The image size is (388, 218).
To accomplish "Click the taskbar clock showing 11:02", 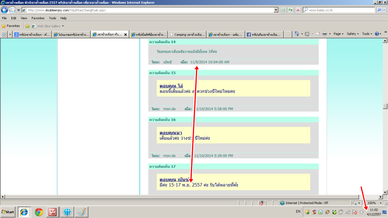I will tap(374, 212).
